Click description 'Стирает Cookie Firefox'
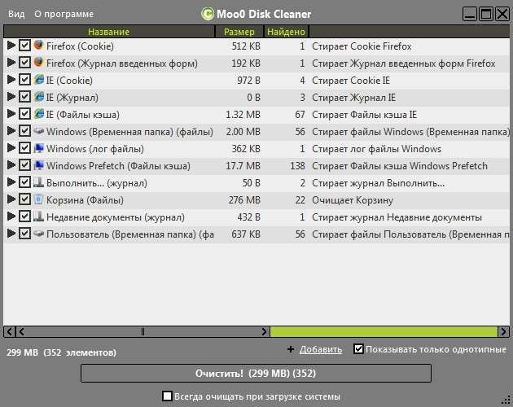Viewport: 513px width, 407px height. pyautogui.click(x=362, y=46)
